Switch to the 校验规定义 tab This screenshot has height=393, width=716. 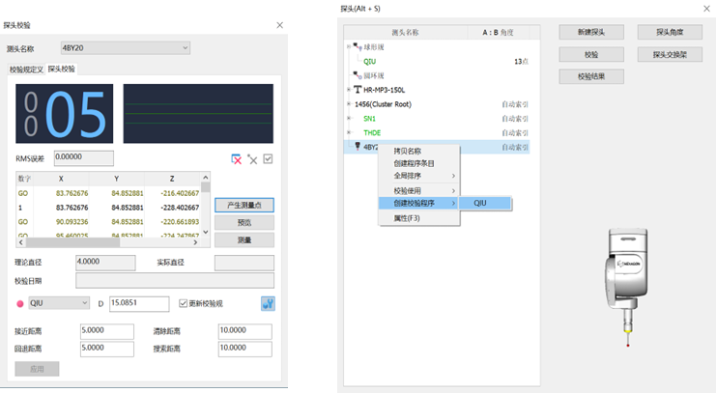pos(26,70)
